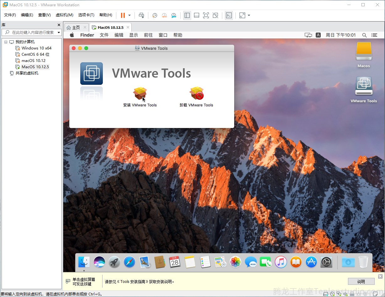Image resolution: width=385 pixels, height=297 pixels.
Task: Switch to Unity mode
Action: click(215, 15)
